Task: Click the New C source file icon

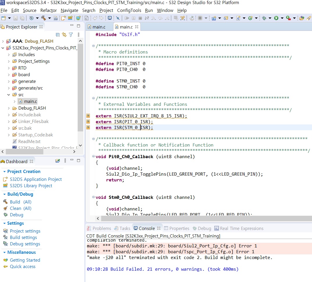Action: [x=238, y=18]
